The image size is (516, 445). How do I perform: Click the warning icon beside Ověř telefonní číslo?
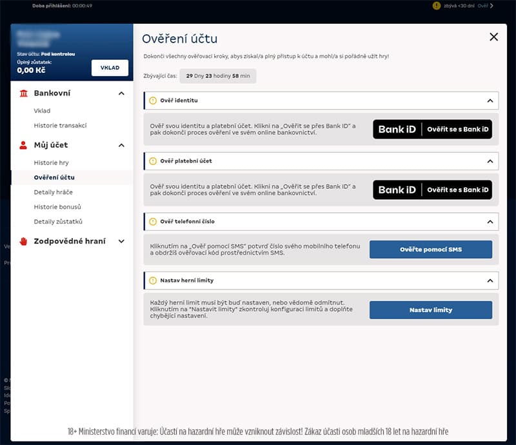153,222
